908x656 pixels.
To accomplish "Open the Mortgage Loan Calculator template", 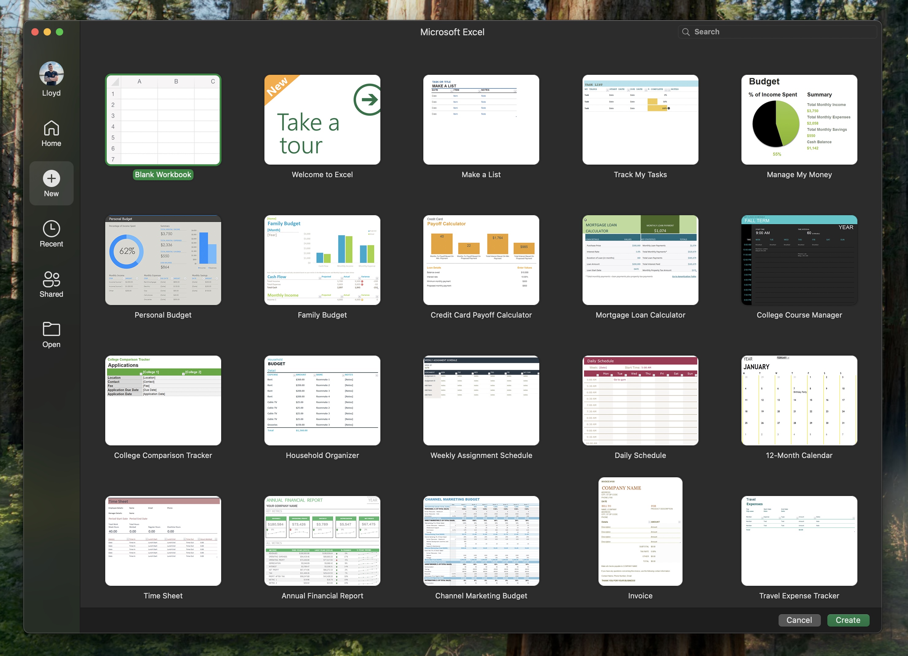I will tap(640, 260).
